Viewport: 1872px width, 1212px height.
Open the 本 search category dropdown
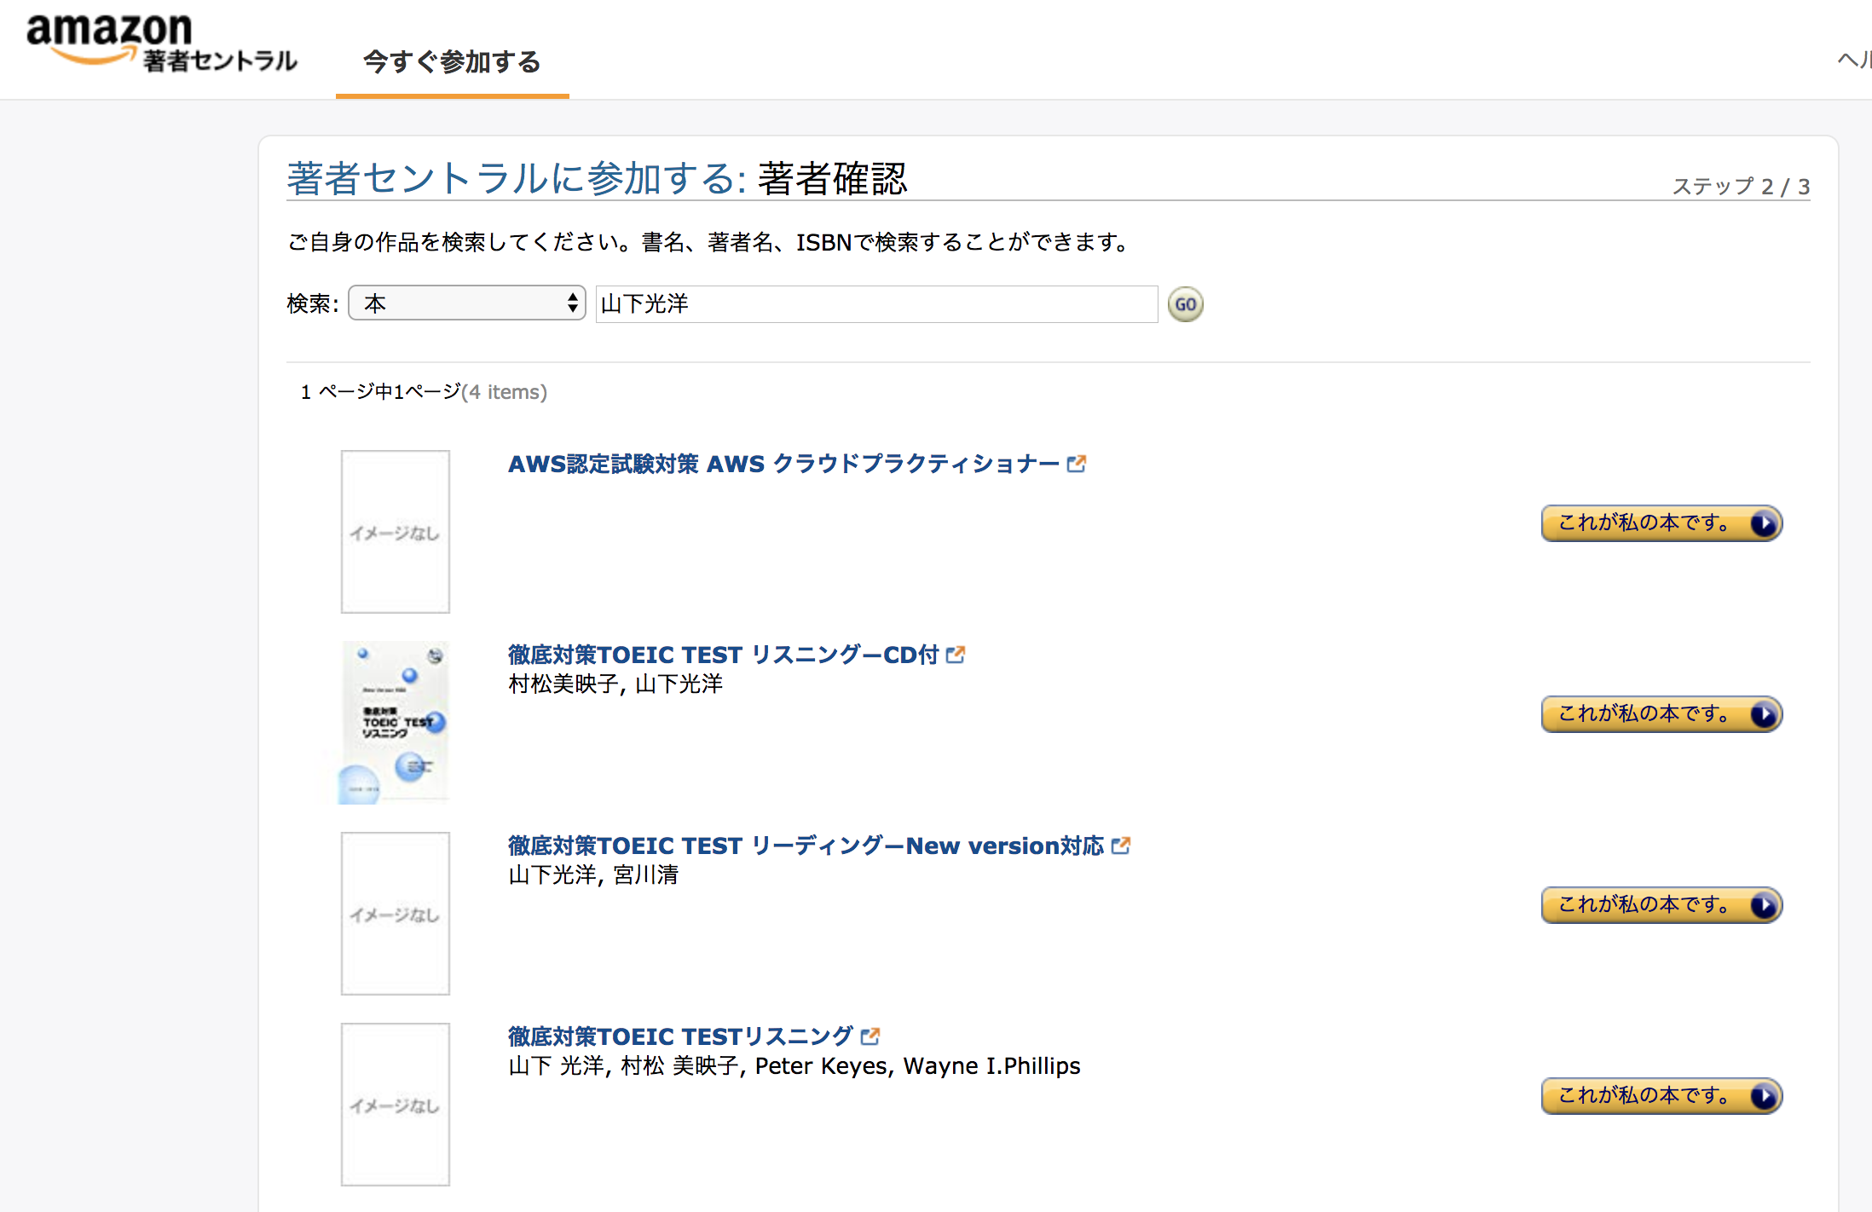click(467, 303)
